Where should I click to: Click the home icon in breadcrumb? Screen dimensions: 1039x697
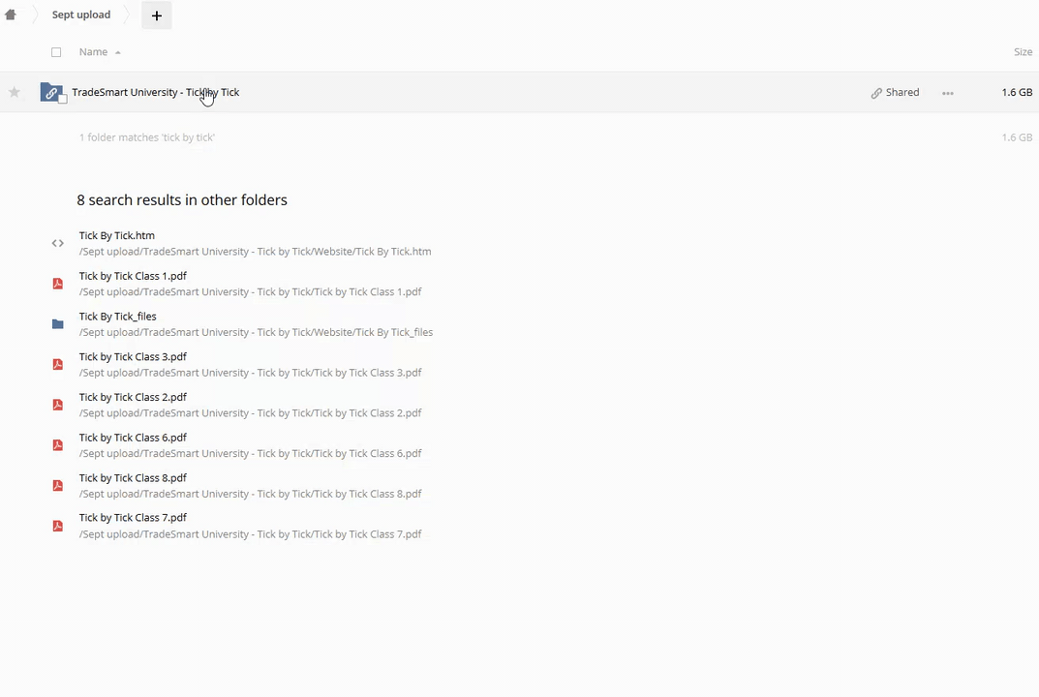tap(11, 15)
